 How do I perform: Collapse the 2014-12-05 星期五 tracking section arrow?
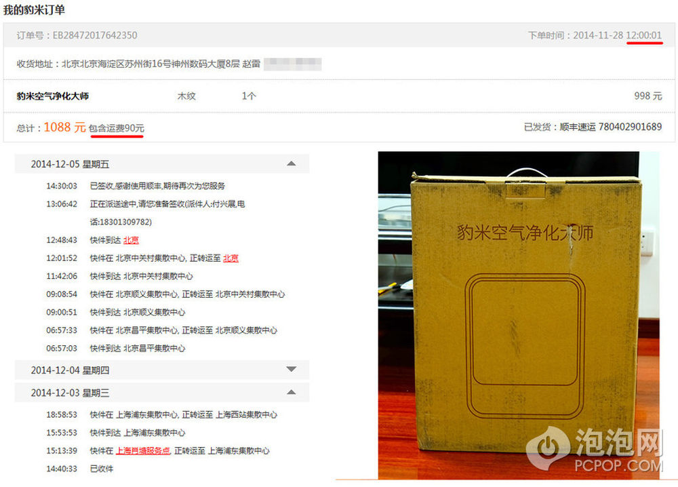click(x=292, y=163)
